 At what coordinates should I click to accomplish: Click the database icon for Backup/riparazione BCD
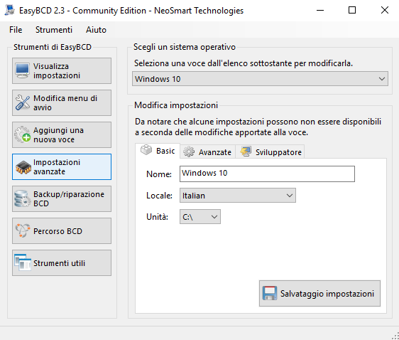click(x=23, y=198)
